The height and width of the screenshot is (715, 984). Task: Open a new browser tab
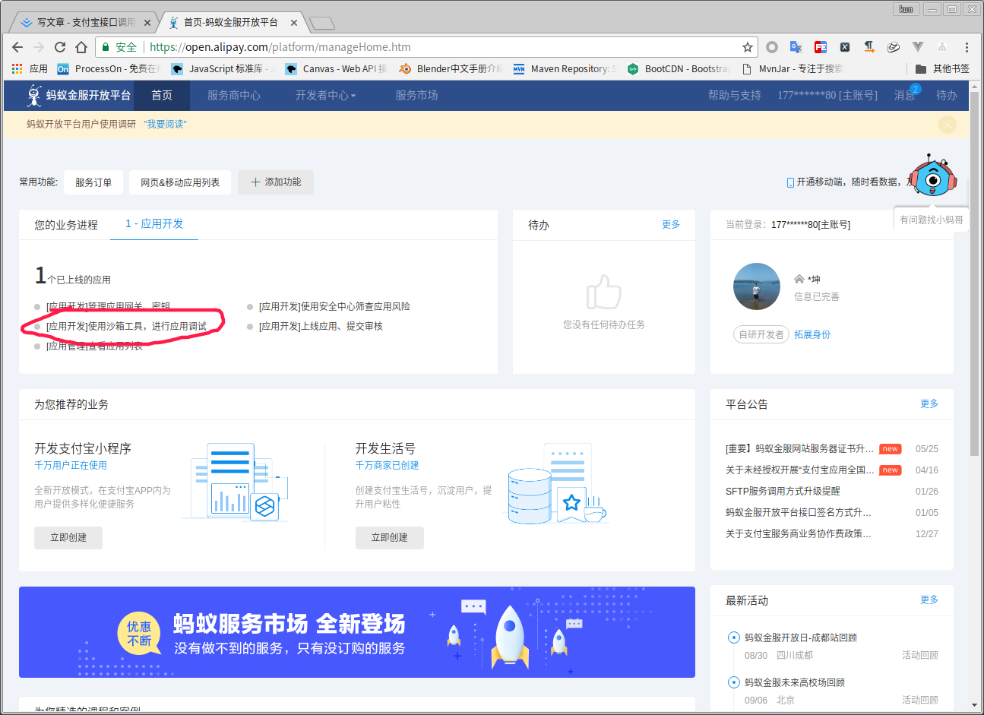322,23
